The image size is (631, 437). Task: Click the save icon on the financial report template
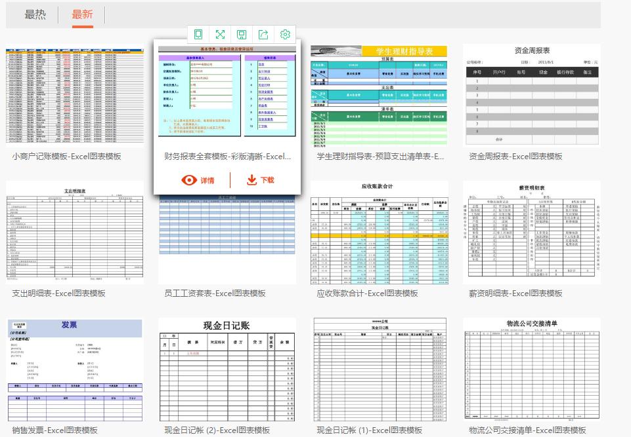[242, 34]
